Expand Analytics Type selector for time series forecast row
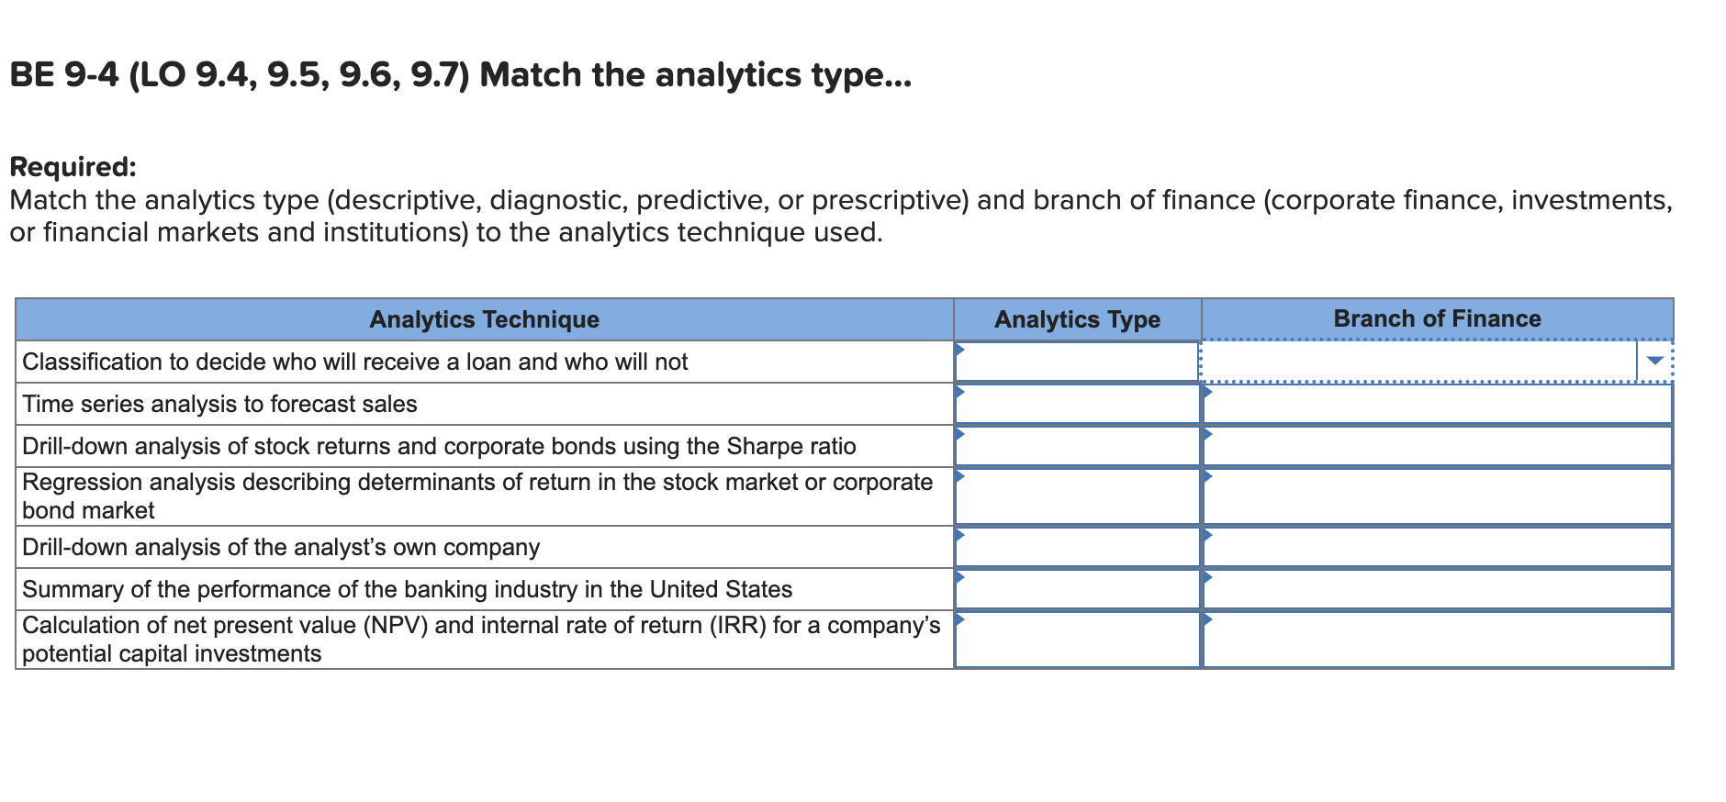Image resolution: width=1726 pixels, height=802 pixels. [960, 393]
